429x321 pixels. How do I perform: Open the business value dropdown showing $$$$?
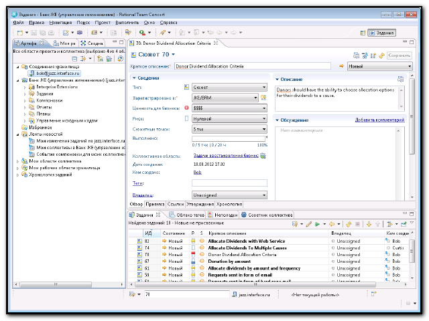[229, 108]
